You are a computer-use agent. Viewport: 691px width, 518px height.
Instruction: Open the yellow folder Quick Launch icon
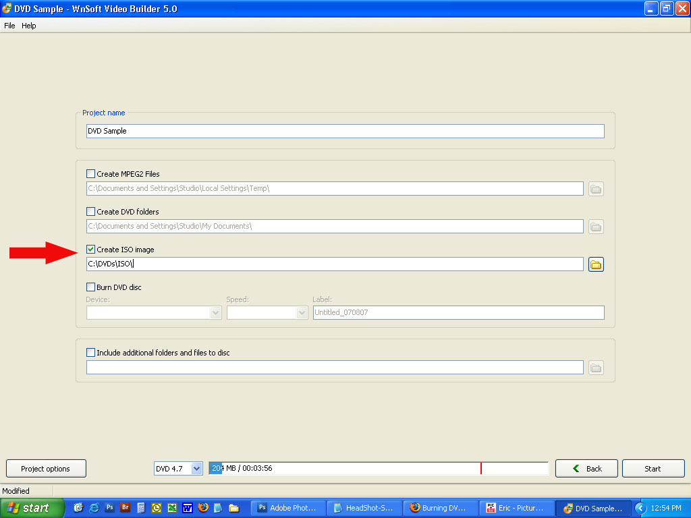pyautogui.click(x=234, y=509)
